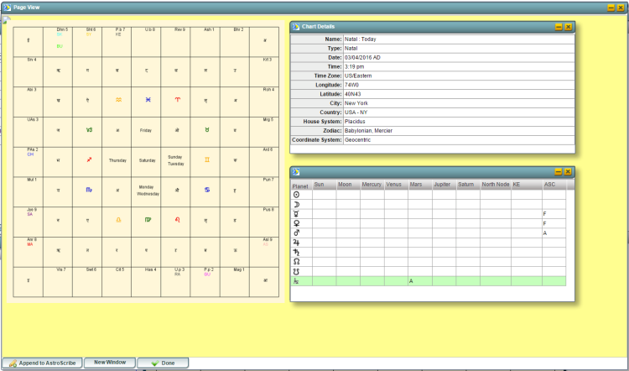Click the Done button

(x=163, y=363)
